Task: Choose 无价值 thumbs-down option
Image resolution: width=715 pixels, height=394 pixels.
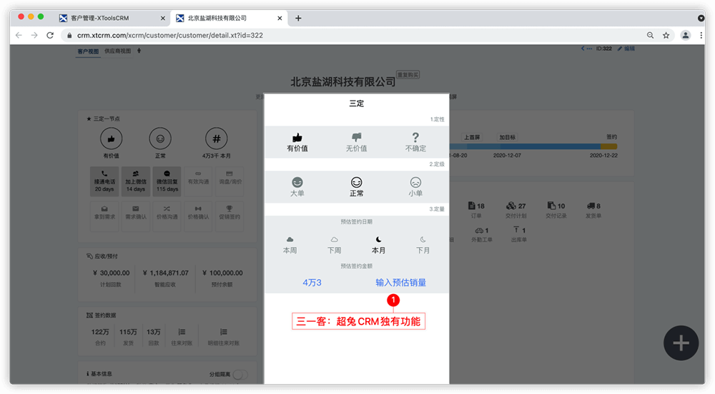Action: (356, 143)
